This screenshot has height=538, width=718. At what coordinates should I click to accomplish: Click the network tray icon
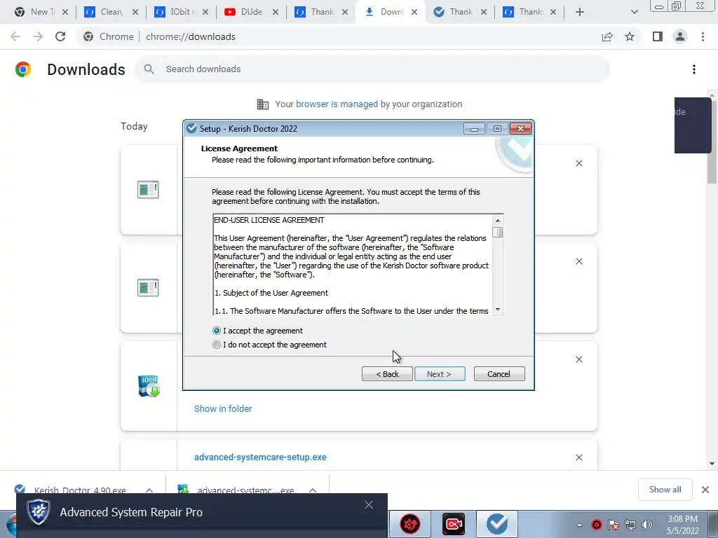(x=630, y=525)
